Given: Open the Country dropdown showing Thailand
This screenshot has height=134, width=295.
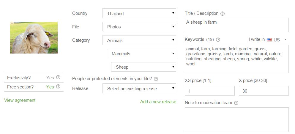Looking at the screenshot, I should (139, 13).
